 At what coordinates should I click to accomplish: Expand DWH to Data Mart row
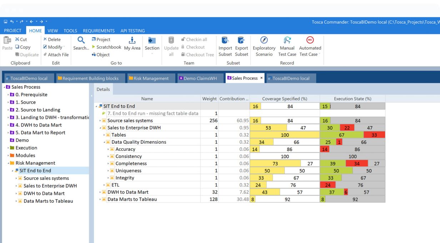100,192
